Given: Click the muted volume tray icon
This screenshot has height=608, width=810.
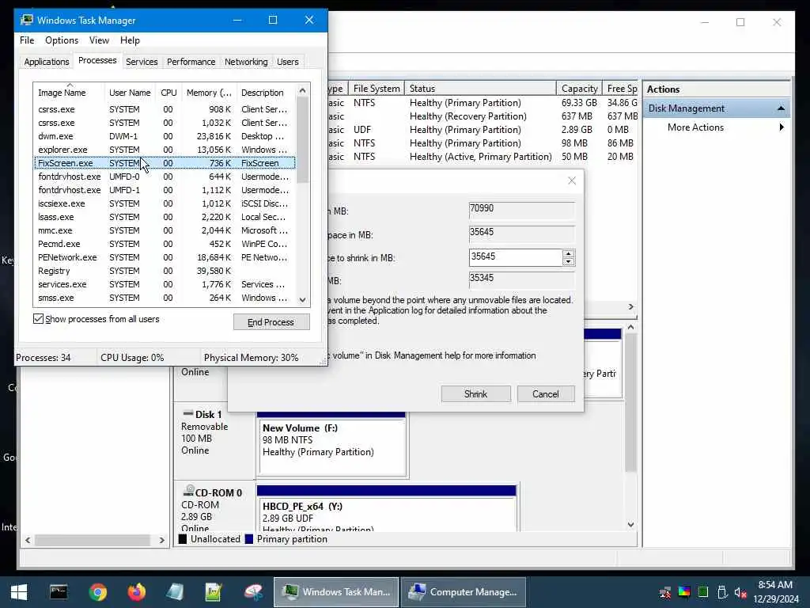Looking at the screenshot, I should point(740,592).
